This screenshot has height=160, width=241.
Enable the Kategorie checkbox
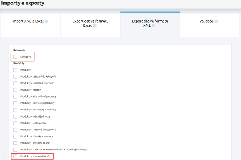[x=15, y=57]
